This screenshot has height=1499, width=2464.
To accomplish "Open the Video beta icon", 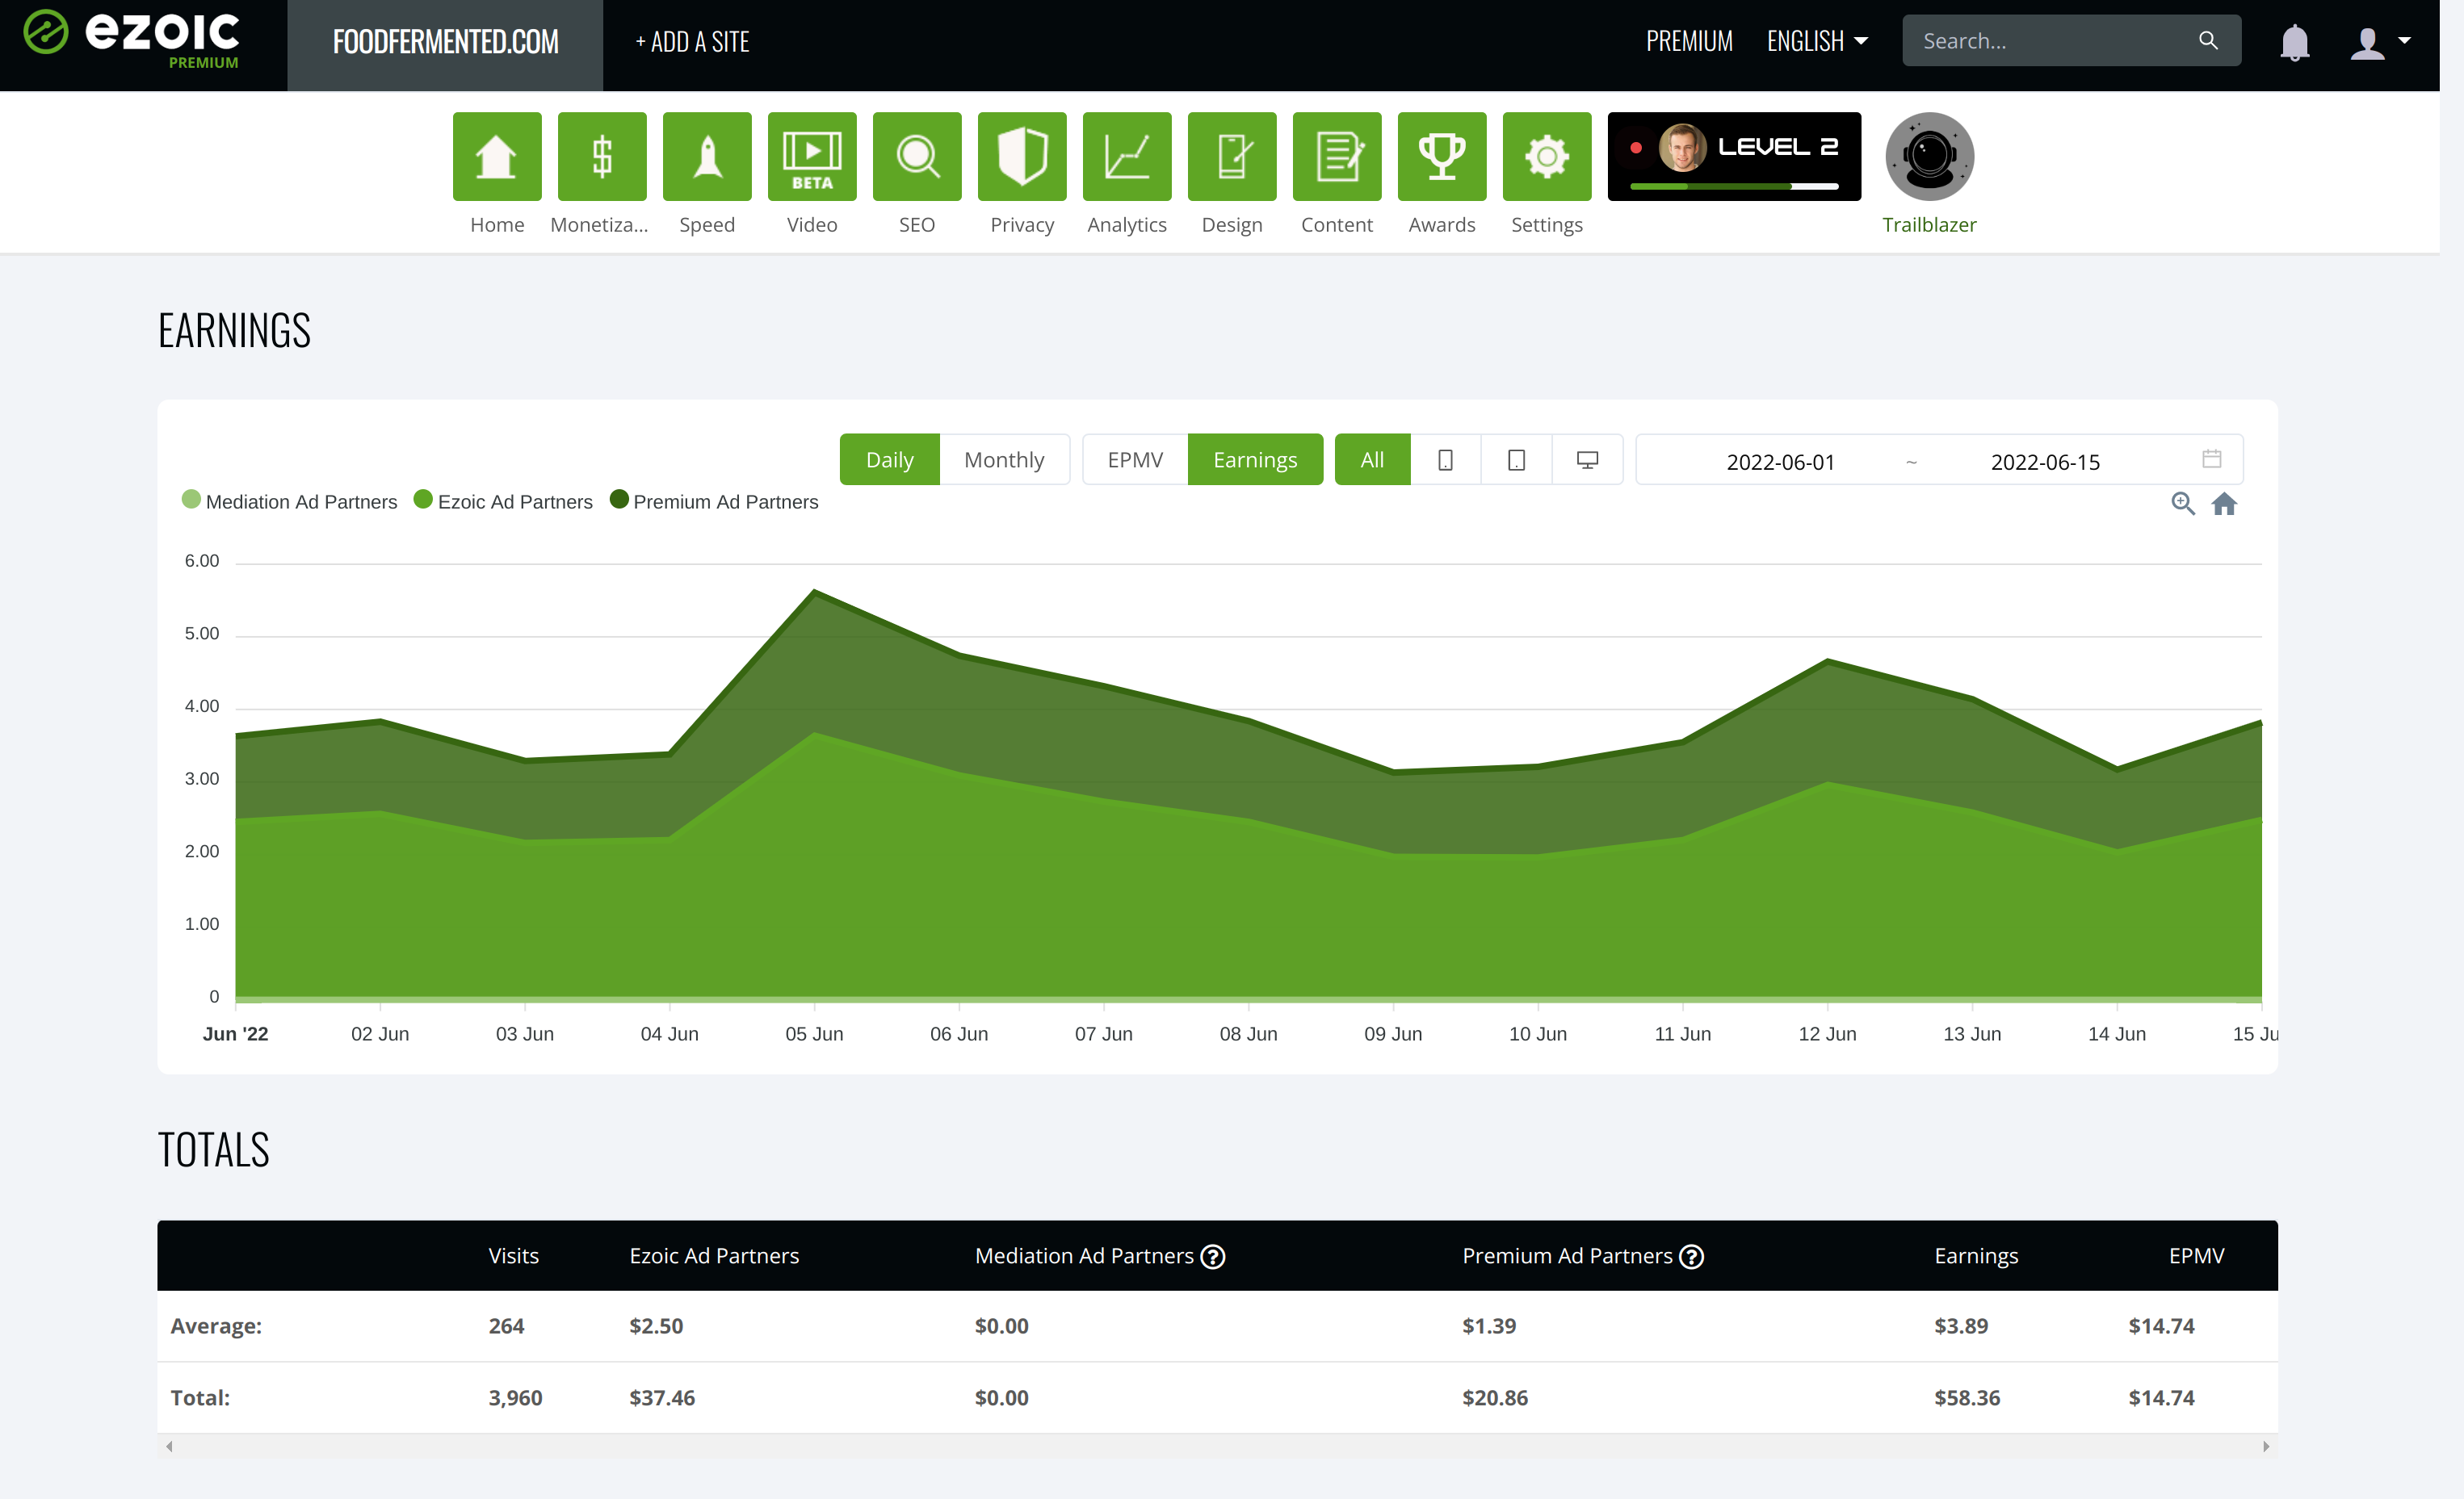I will 812,156.
